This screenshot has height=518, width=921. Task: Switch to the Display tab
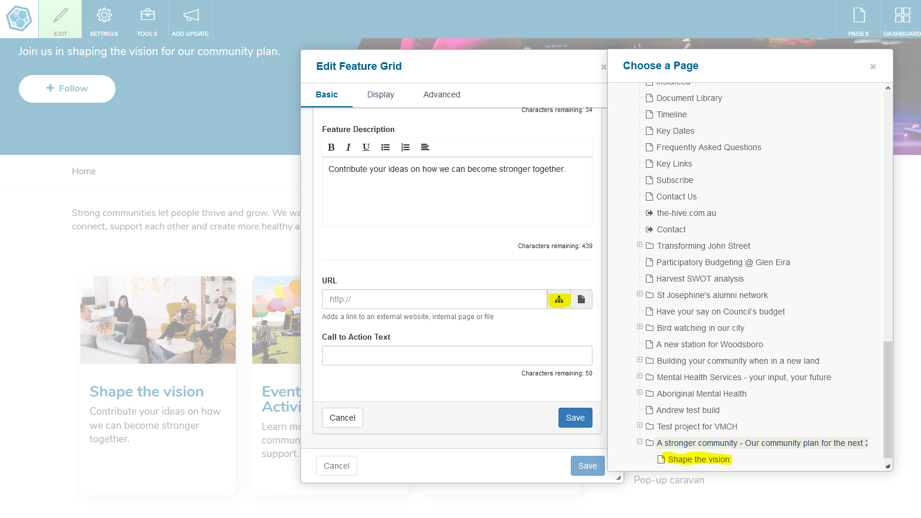tap(381, 94)
